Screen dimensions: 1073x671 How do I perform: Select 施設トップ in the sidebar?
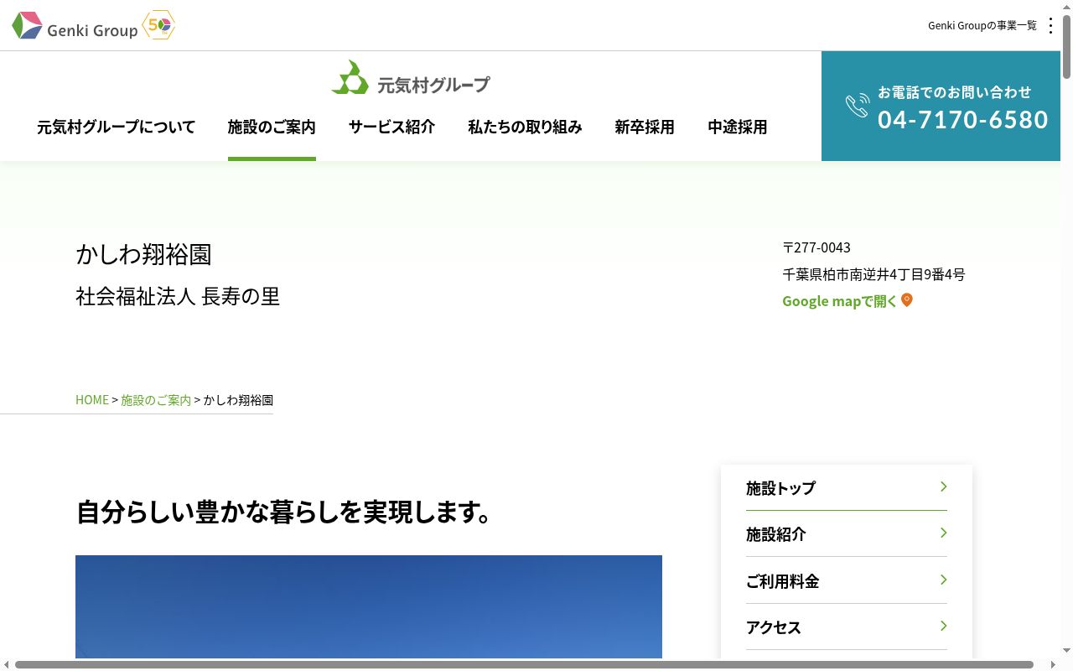847,488
